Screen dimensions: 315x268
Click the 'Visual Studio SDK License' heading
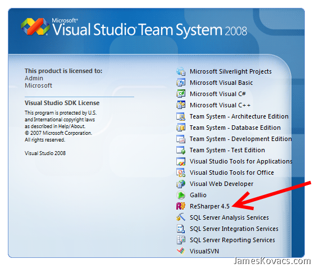62,103
